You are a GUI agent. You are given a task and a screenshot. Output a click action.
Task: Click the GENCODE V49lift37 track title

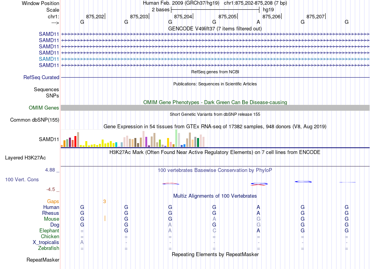click(215, 28)
